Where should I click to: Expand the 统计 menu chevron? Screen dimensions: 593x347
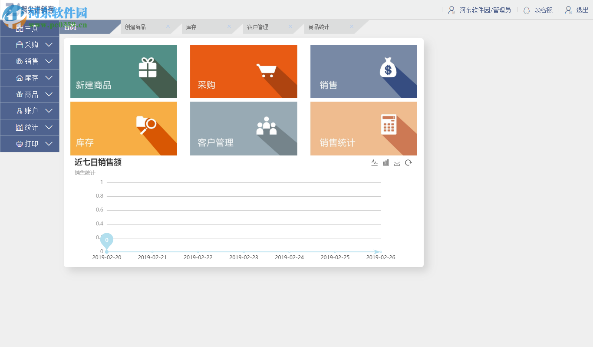coord(49,127)
